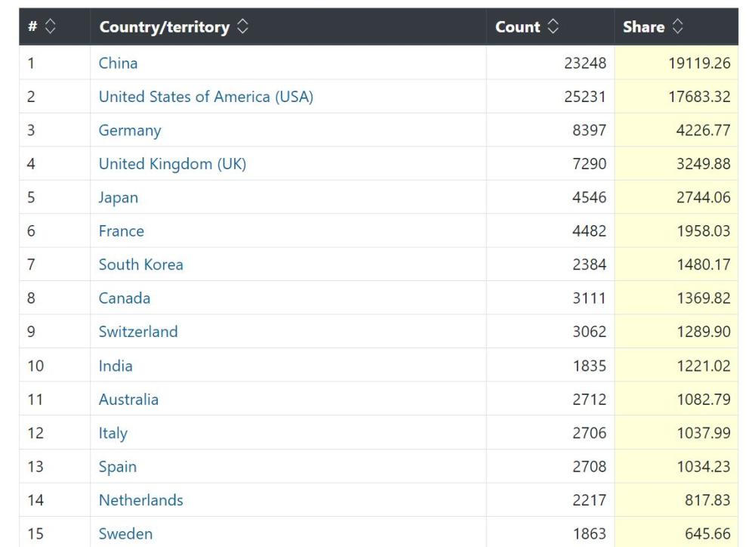Click the Country/territory sort arrows
This screenshot has width=755, height=547.
pyautogui.click(x=242, y=26)
